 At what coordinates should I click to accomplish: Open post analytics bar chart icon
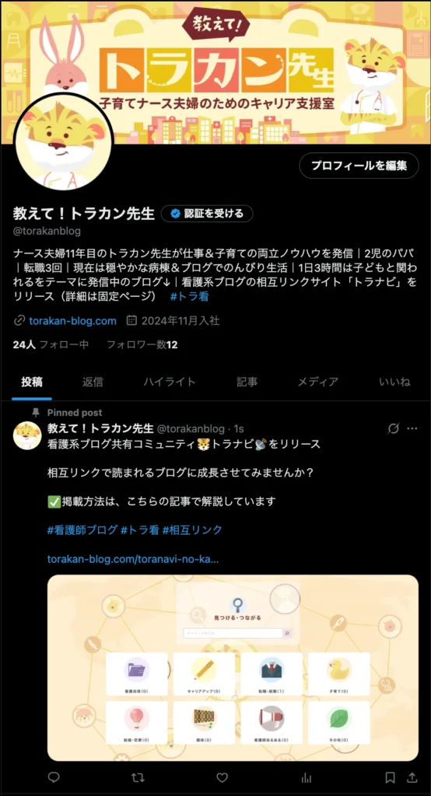click(306, 777)
